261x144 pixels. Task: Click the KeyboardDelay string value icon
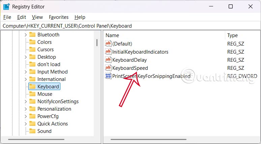point(108,60)
